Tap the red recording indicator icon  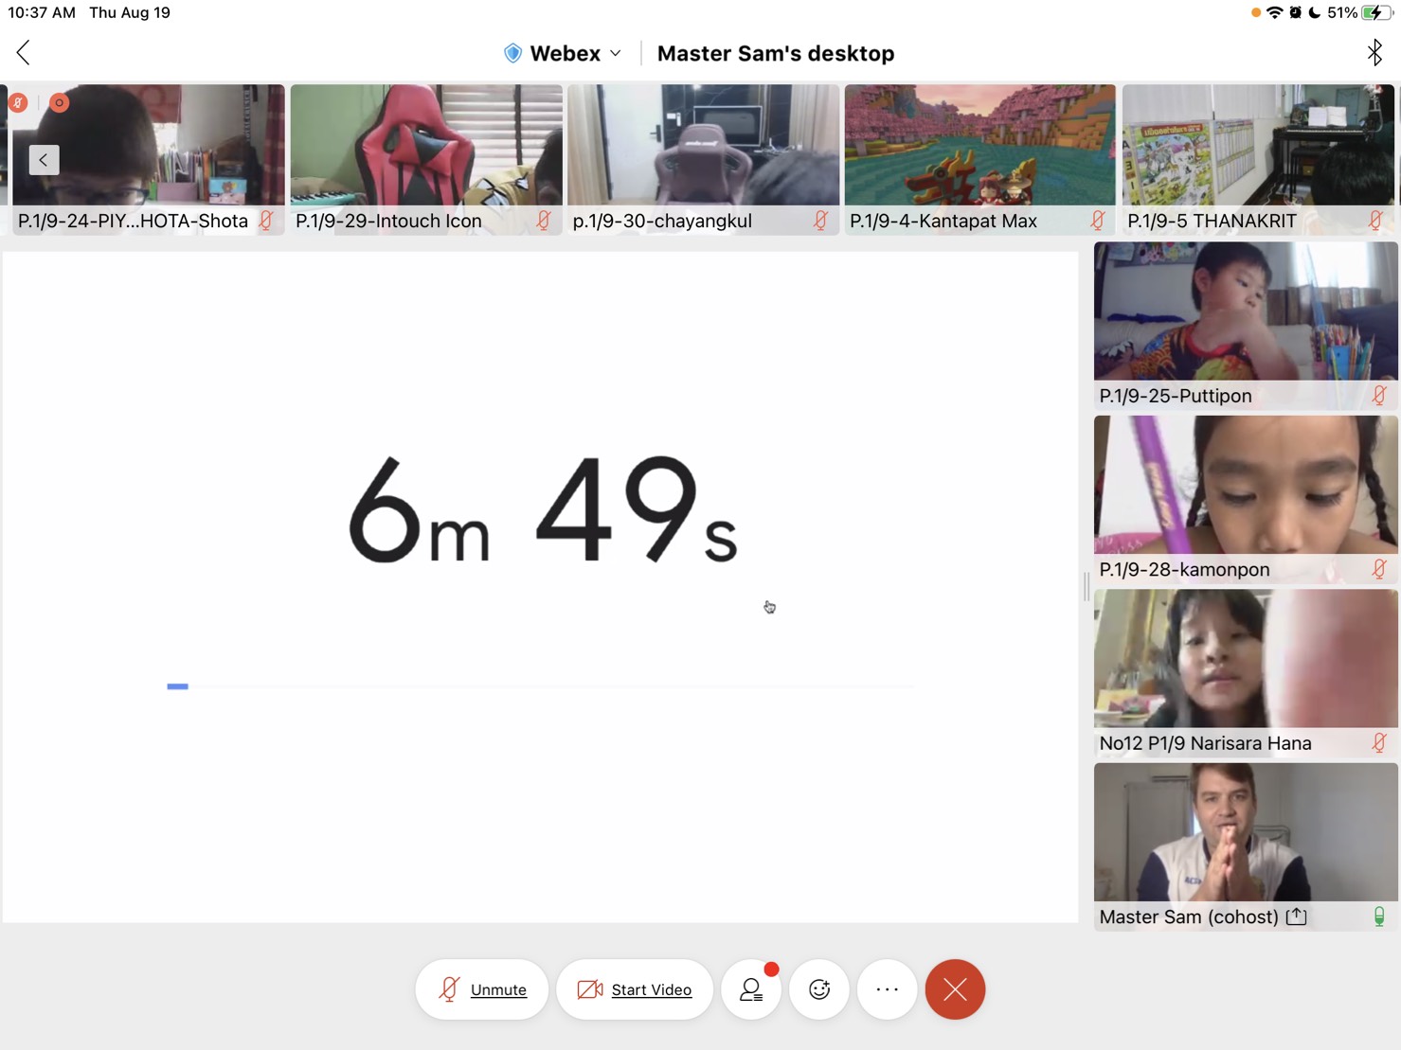59,102
